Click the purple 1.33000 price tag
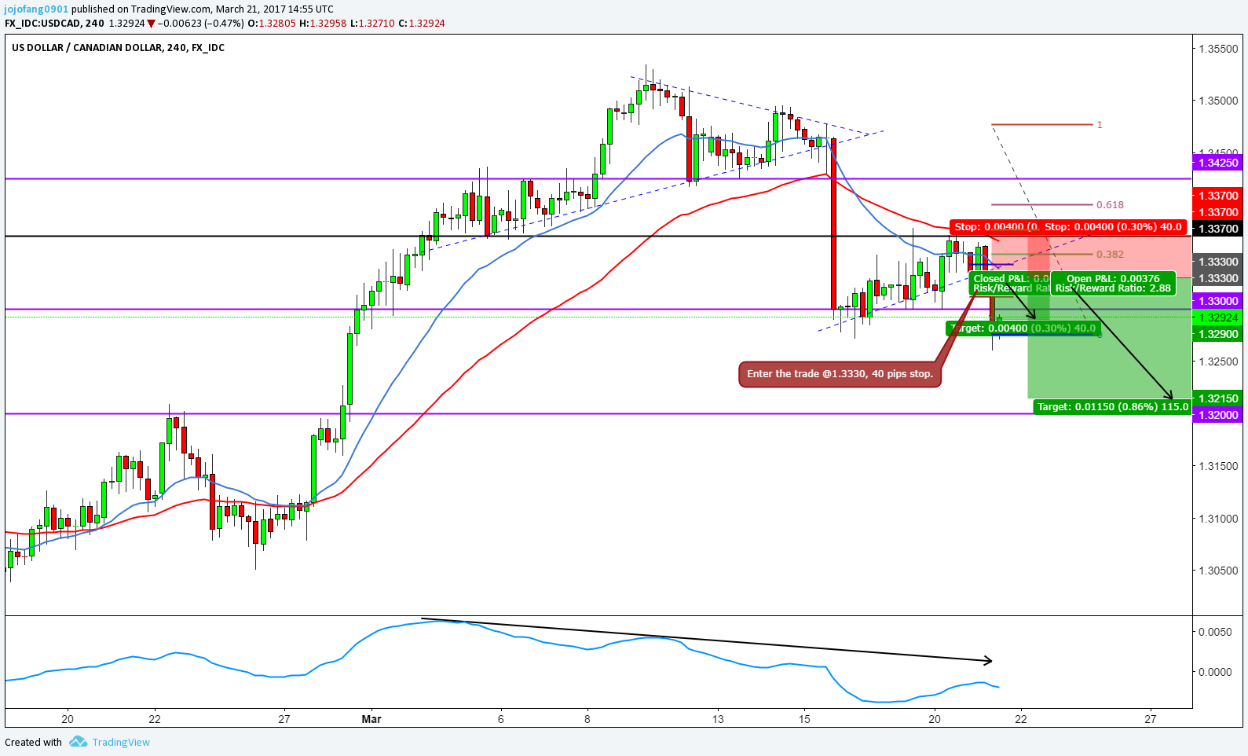Screen dimensions: 1248x756 (1217, 301)
